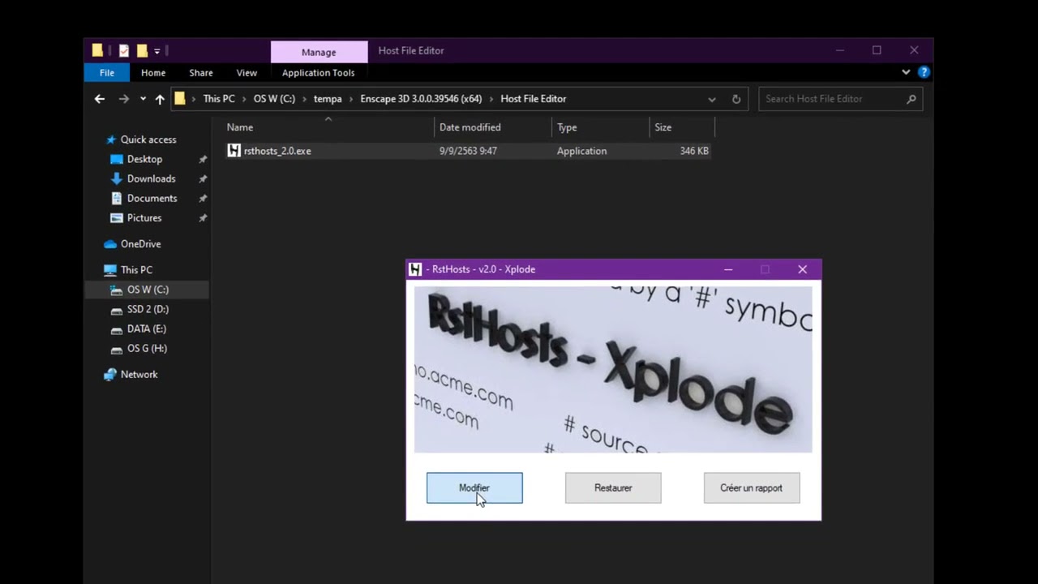Go back with the Back arrow
The width and height of the screenshot is (1038, 584).
point(99,99)
